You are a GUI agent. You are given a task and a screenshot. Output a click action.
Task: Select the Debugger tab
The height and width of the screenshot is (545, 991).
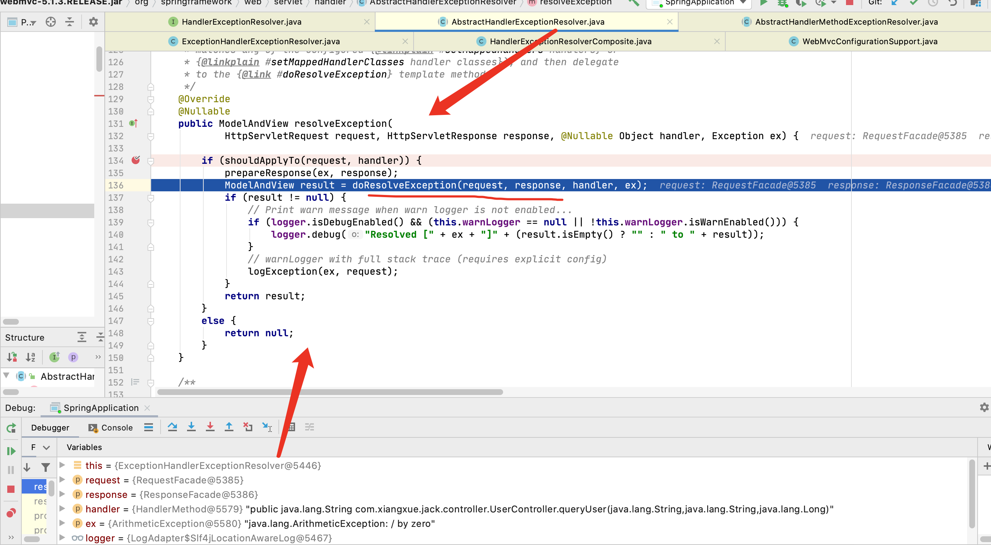50,428
